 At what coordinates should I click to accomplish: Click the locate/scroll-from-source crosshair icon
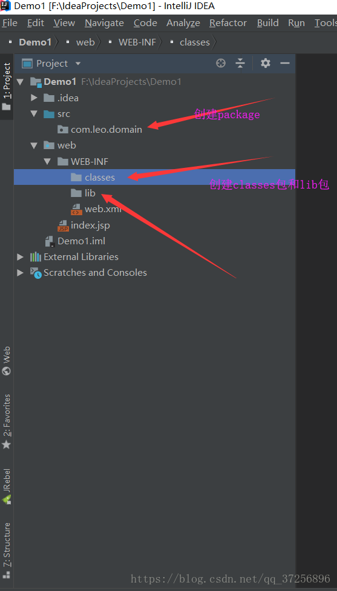221,63
